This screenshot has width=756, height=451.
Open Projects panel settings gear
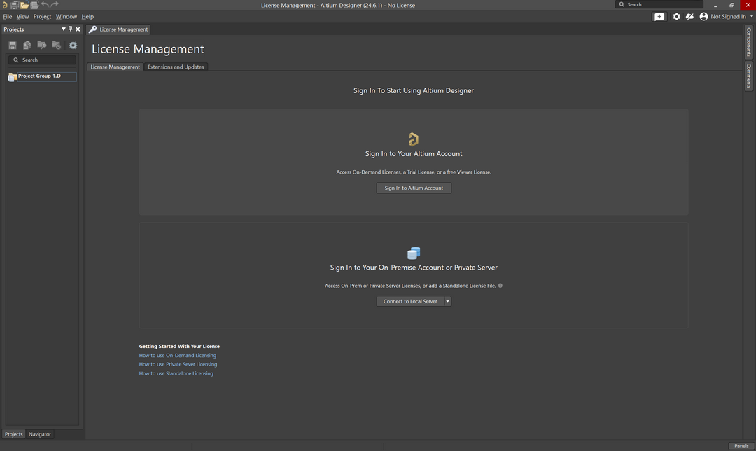click(73, 46)
